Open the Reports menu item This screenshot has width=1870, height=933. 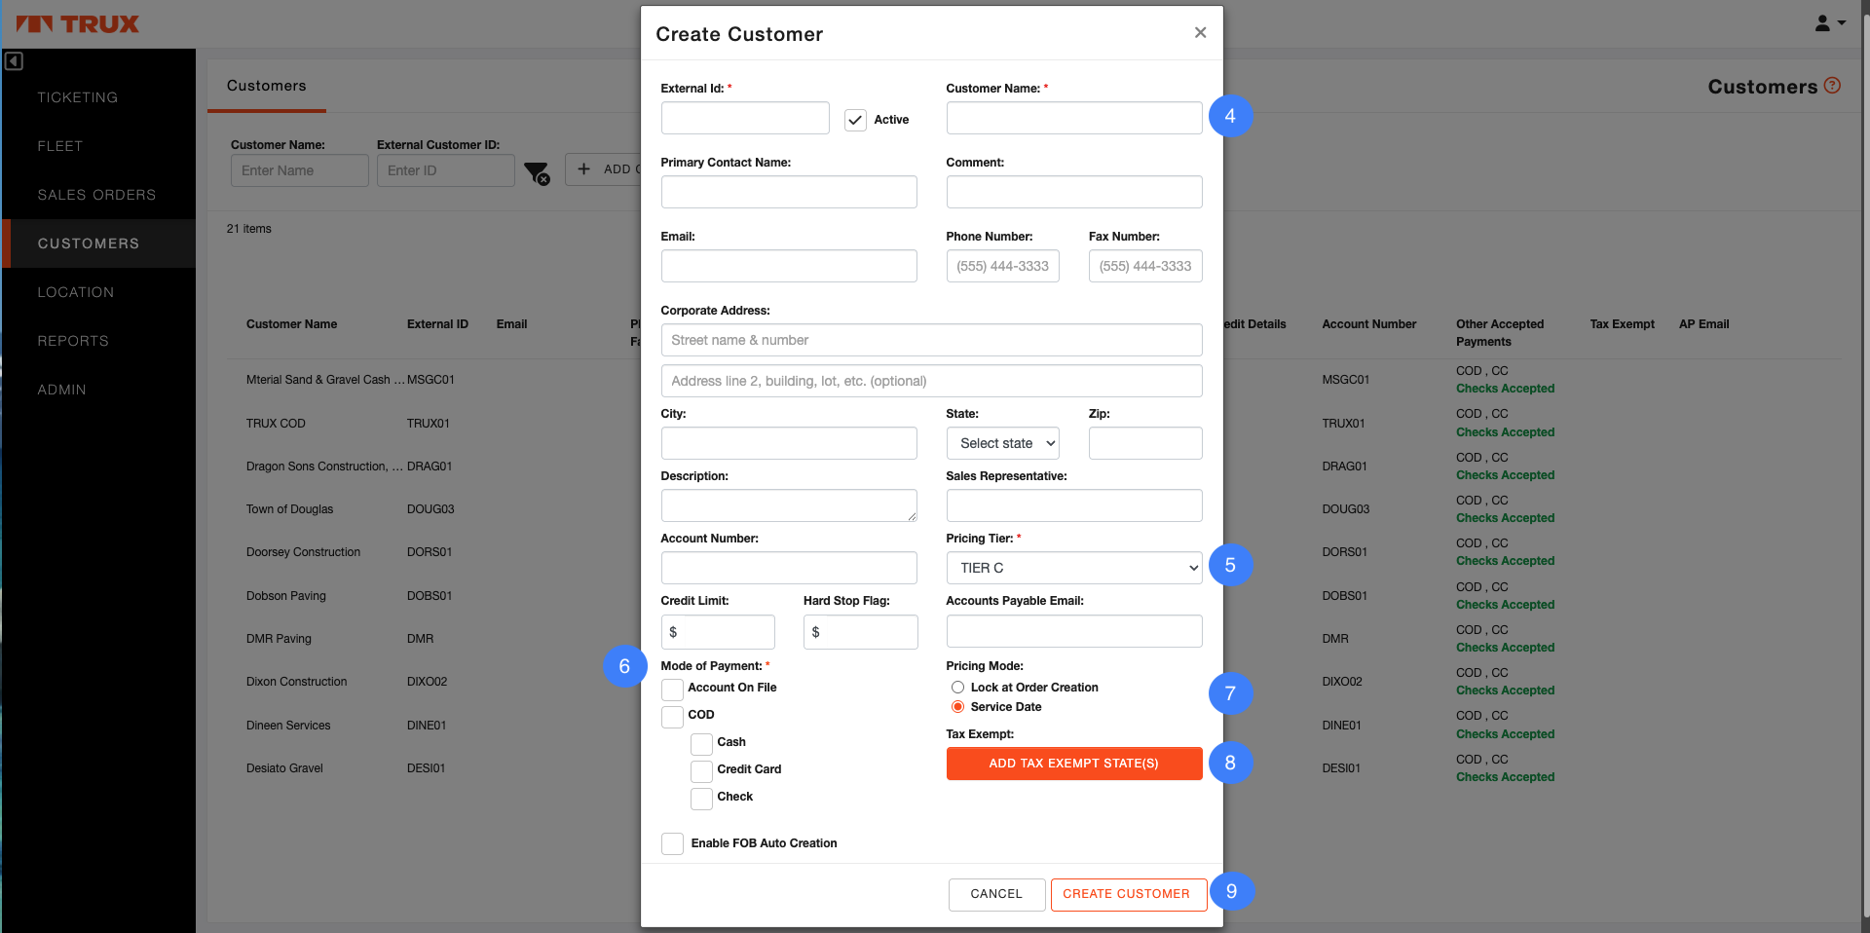[73, 341]
